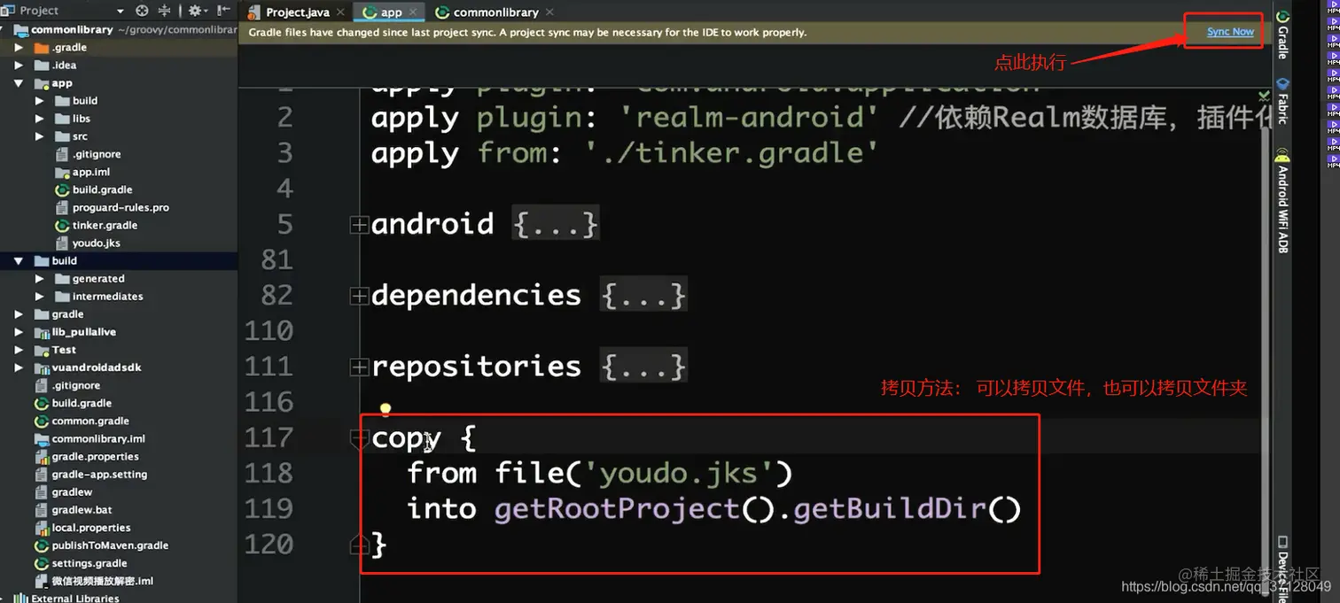Open the Fabric tool window
The image size is (1340, 603).
coord(1282,100)
